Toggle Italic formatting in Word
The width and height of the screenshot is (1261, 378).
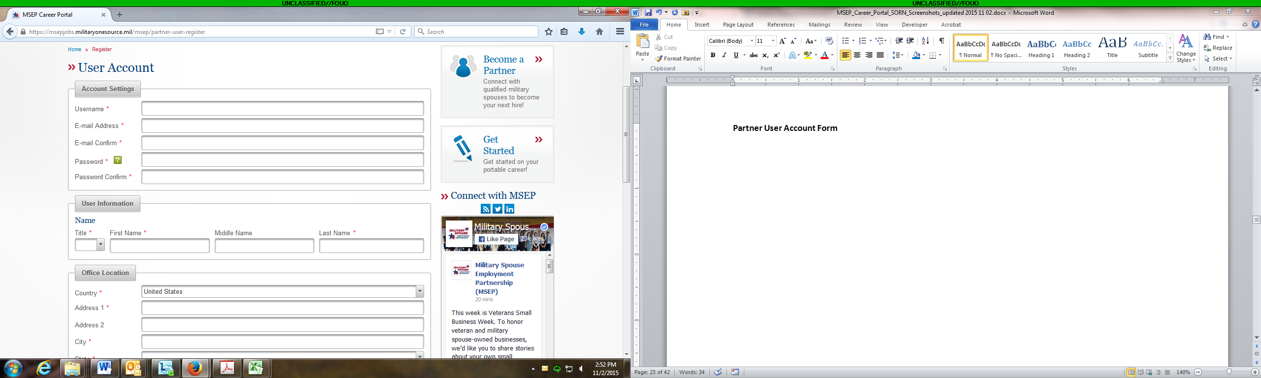tap(724, 55)
